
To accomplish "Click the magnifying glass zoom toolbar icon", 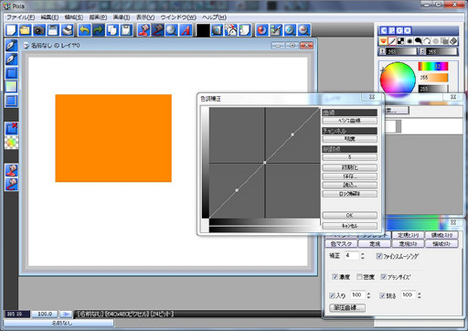I will pyautogui.click(x=172, y=30).
